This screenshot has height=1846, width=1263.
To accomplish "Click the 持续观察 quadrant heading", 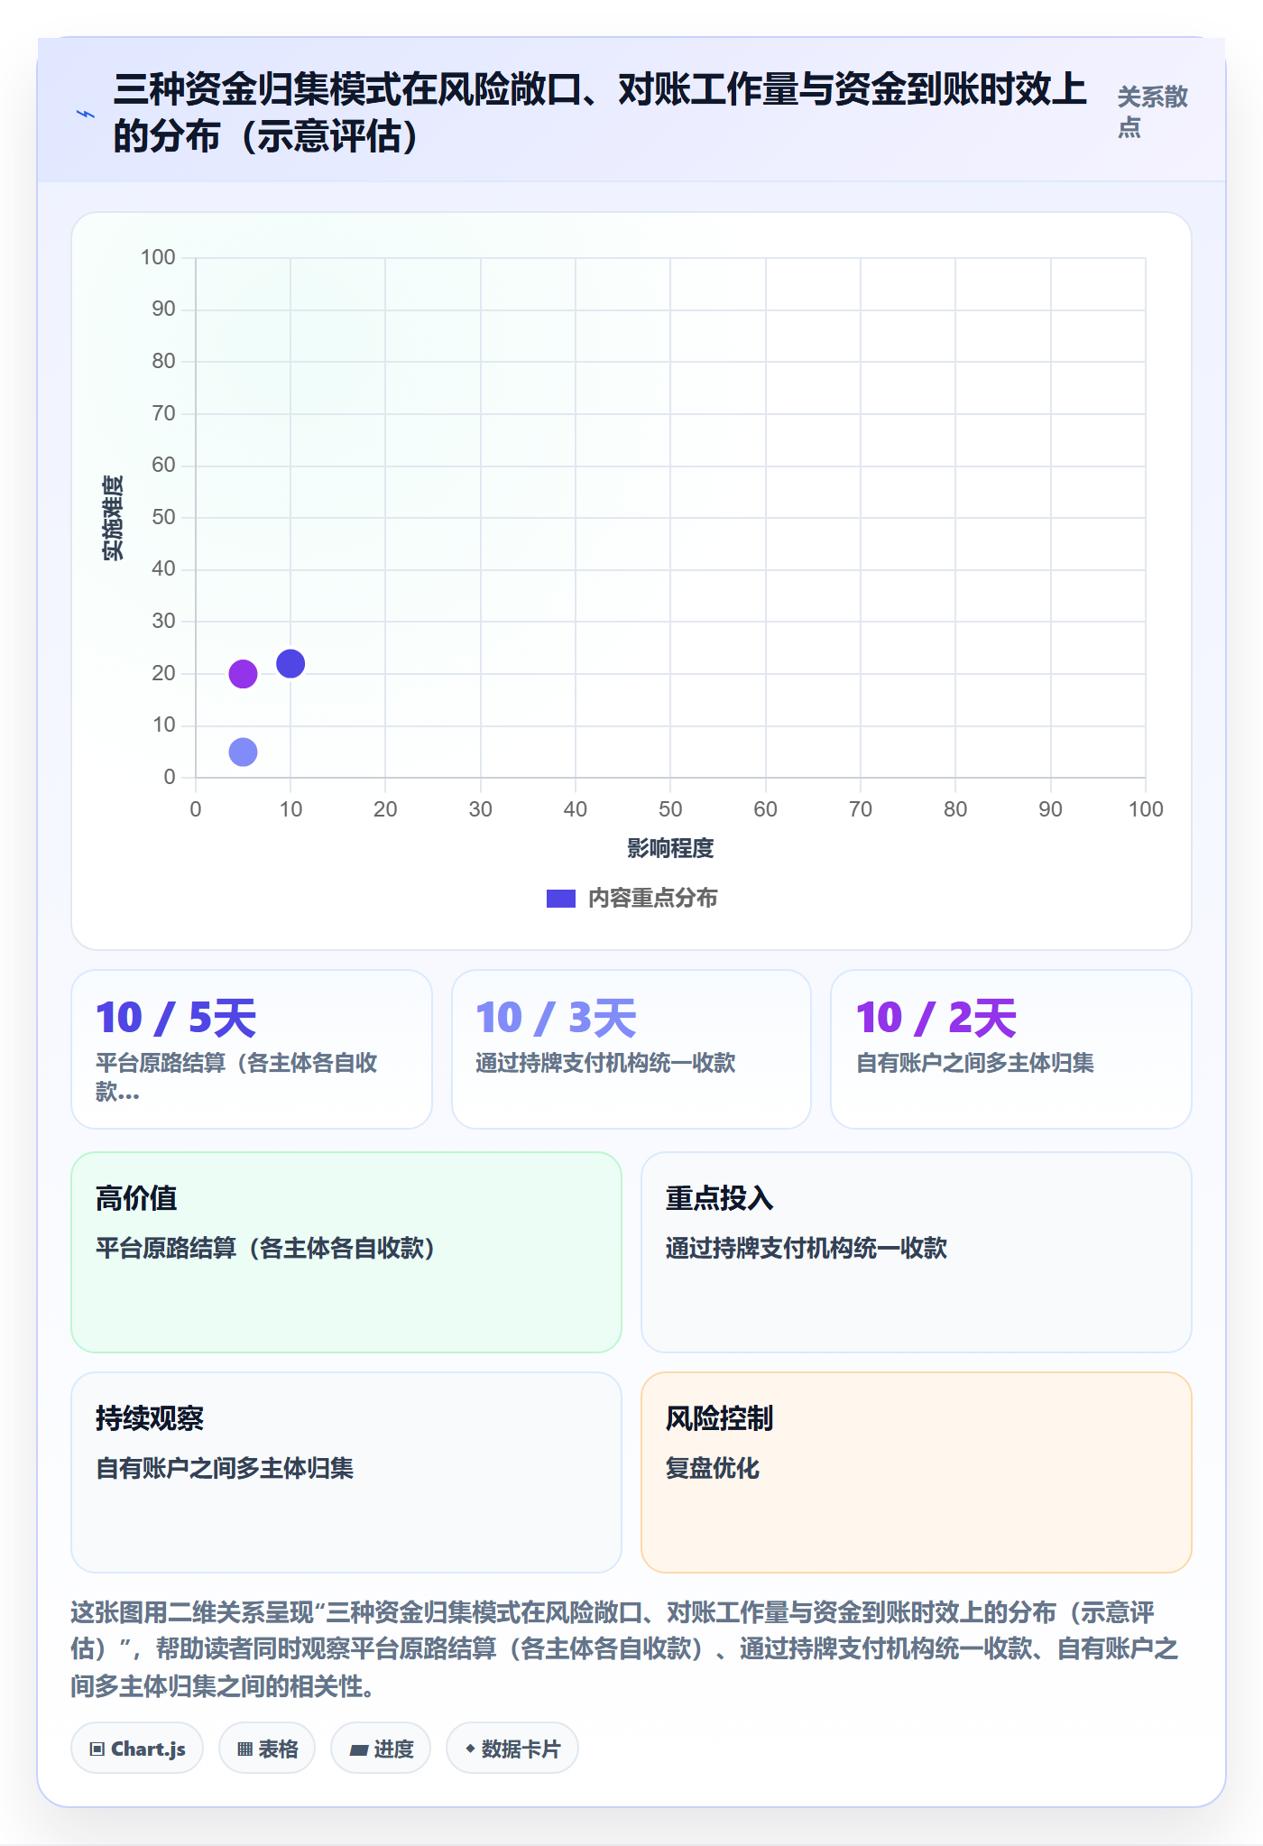I will [150, 1418].
